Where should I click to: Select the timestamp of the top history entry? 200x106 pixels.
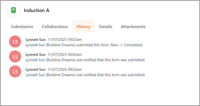pyautogui.click(x=65, y=40)
